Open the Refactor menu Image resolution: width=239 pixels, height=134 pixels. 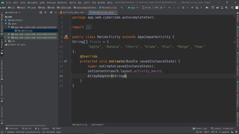pos(62,3)
